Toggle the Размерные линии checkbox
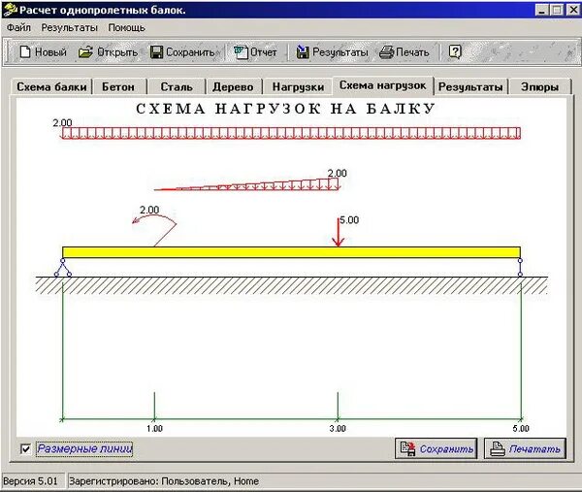582x492 pixels. (x=25, y=449)
